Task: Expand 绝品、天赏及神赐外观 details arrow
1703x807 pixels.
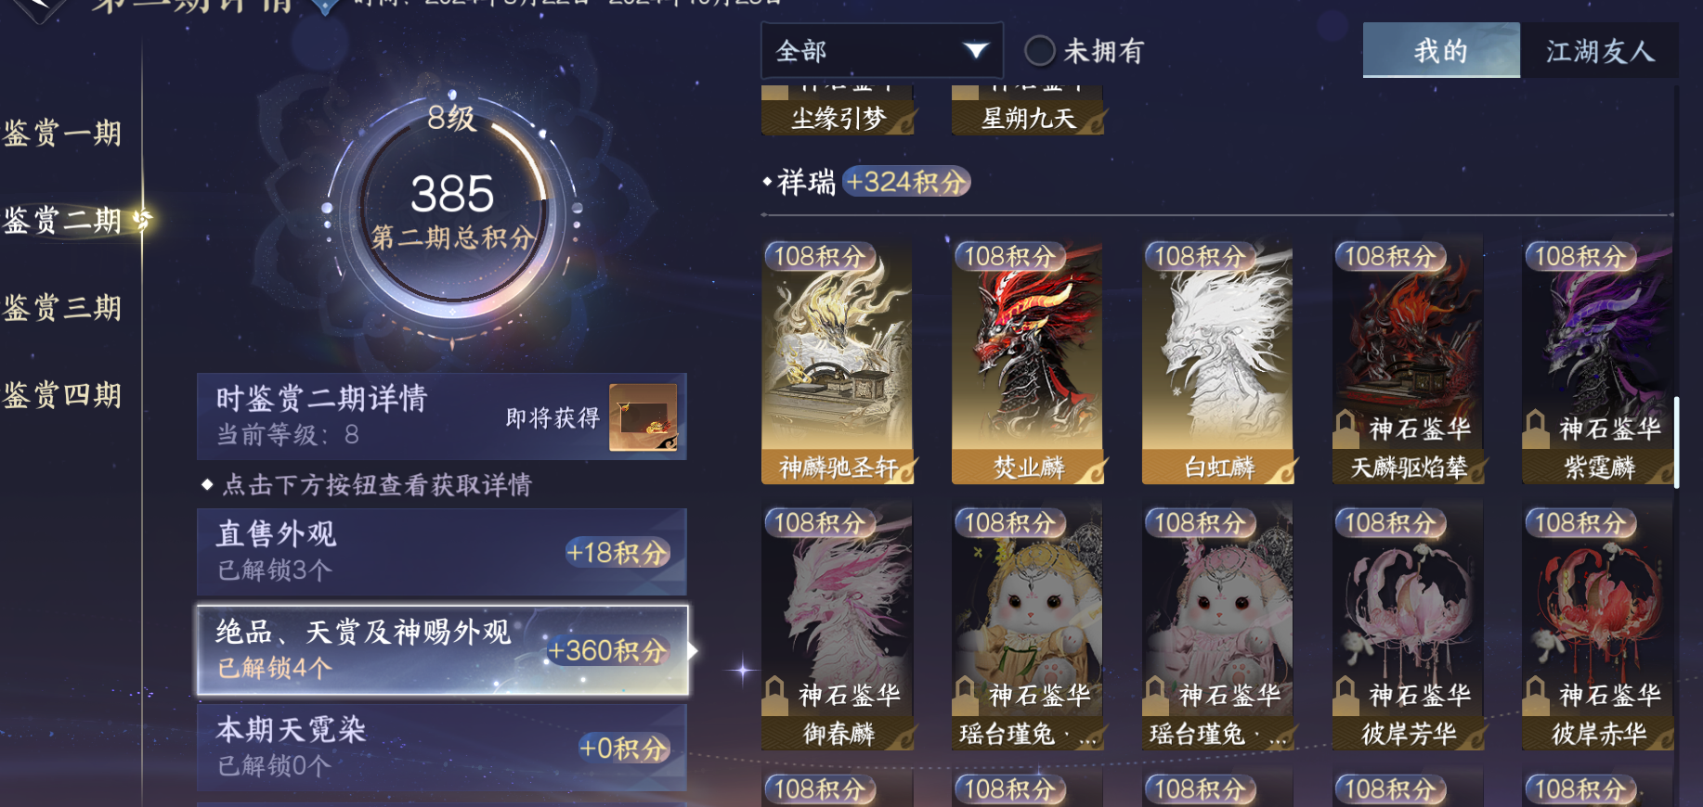Action: [693, 650]
